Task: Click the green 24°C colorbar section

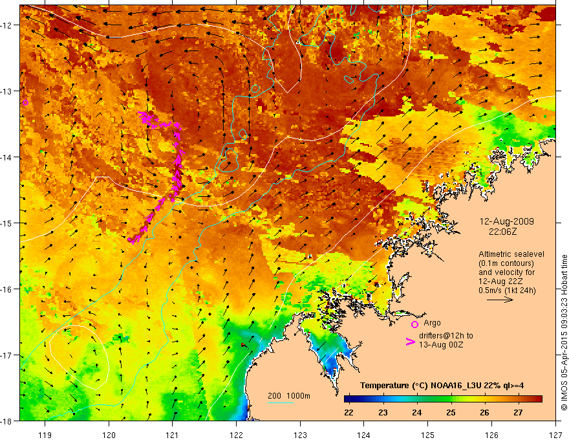Action: 417,399
